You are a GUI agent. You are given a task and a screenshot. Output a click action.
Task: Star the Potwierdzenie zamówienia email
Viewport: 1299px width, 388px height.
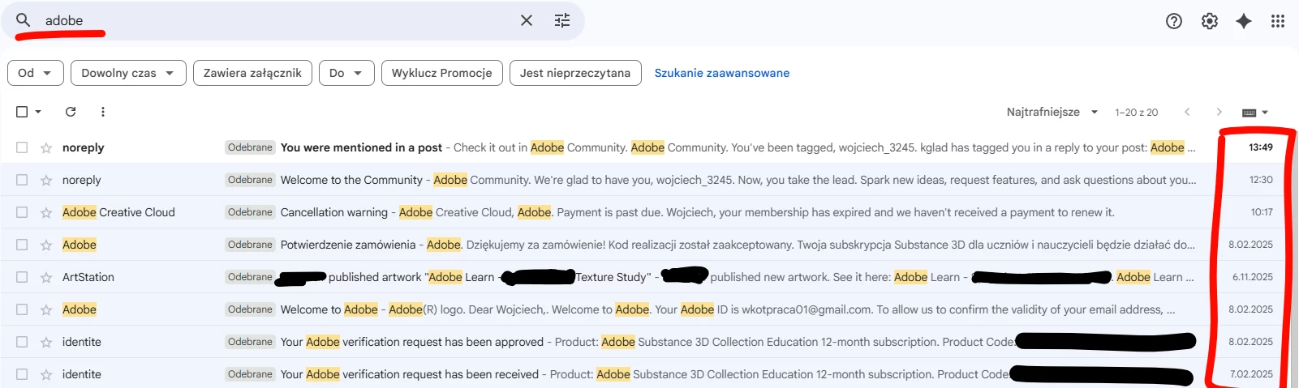(x=46, y=245)
